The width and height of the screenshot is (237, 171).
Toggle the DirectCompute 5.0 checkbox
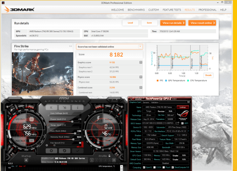pos(173,167)
